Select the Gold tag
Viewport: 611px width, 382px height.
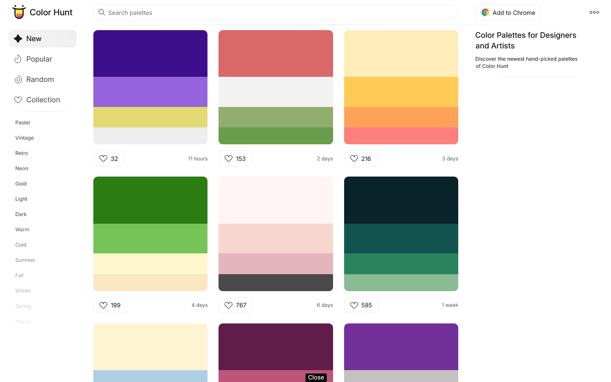click(21, 184)
